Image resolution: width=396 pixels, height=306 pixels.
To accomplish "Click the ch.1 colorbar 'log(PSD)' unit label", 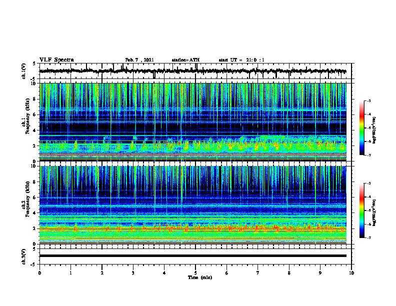I will tap(374, 130).
